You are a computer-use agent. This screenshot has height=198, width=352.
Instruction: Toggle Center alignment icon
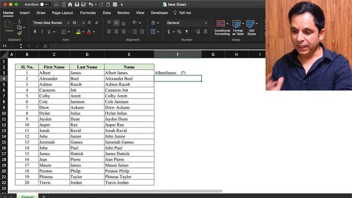pos(116,32)
